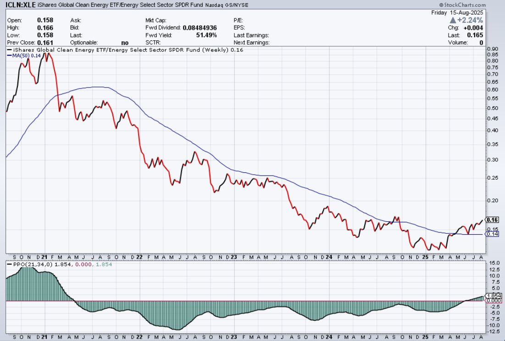Image resolution: width=505 pixels, height=341 pixels.
Task: Click the 0.20 price axis label
Action: 493,200
